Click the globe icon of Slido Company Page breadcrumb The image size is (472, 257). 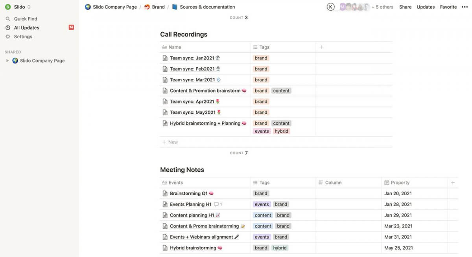click(87, 7)
